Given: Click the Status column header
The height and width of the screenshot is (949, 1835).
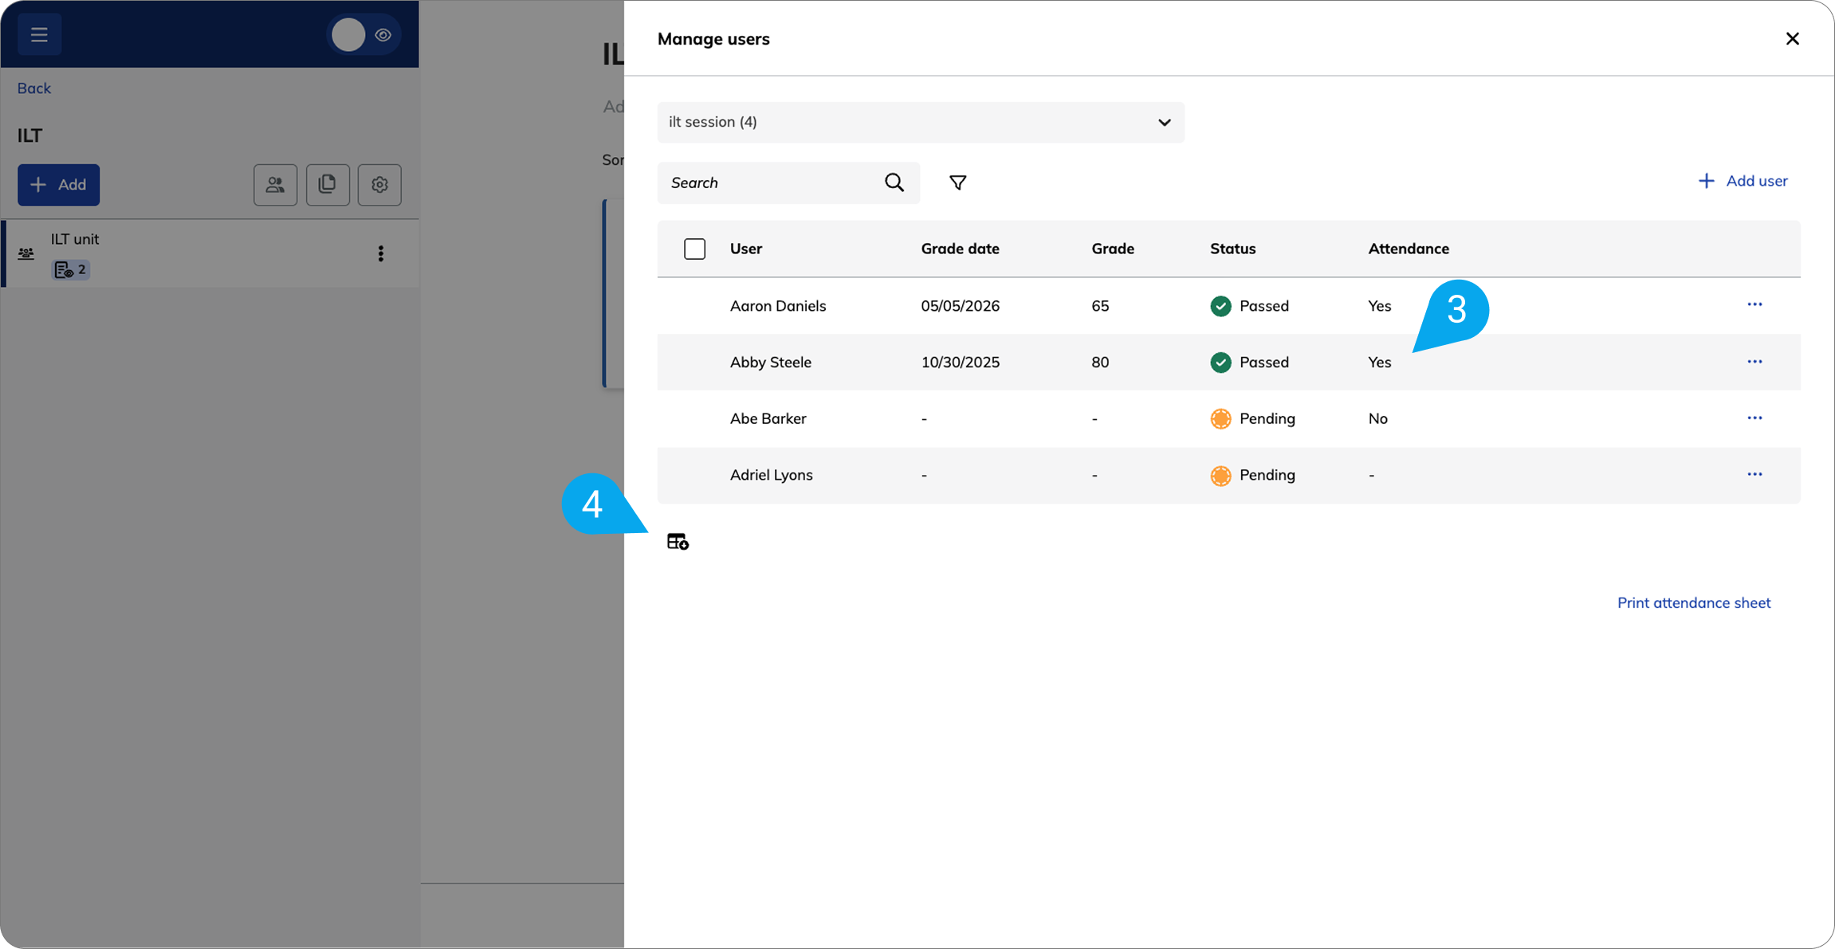Looking at the screenshot, I should (x=1232, y=249).
